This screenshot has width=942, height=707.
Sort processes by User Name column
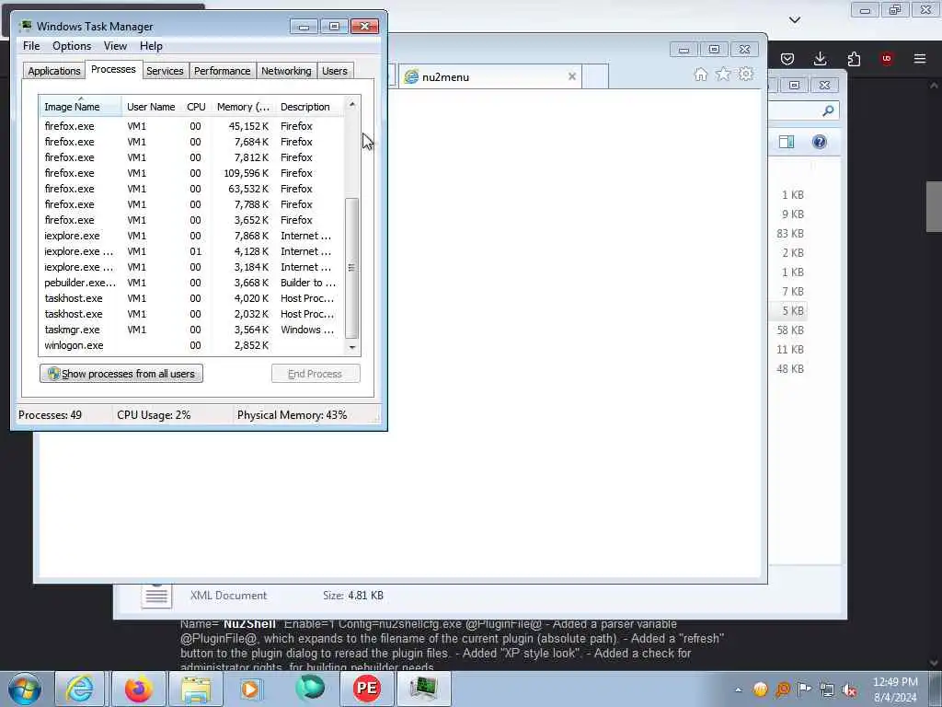click(x=151, y=107)
